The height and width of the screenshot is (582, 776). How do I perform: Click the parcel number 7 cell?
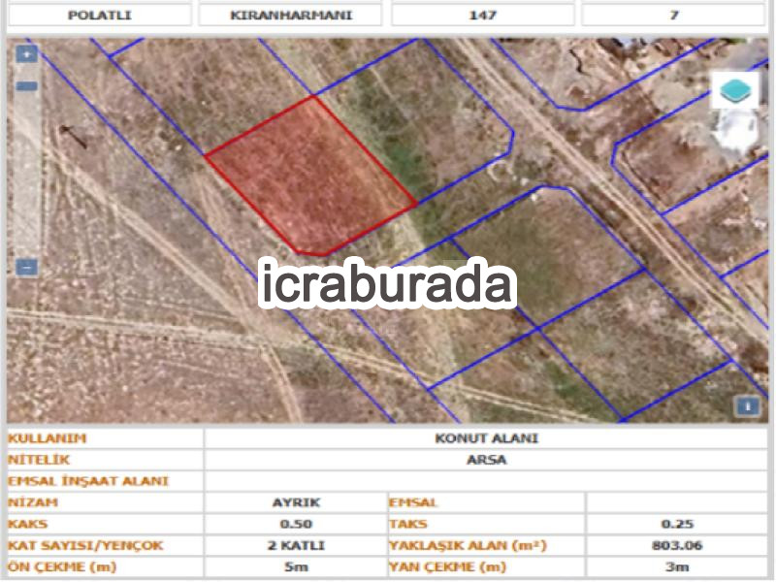pyautogui.click(x=673, y=15)
